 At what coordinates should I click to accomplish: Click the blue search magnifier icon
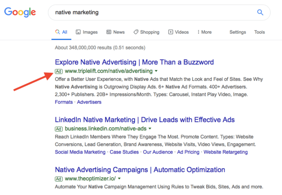click(x=260, y=12)
